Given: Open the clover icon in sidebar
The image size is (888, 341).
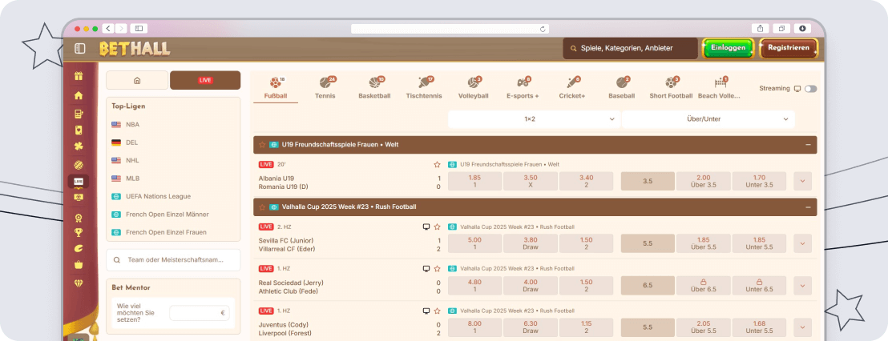Looking at the screenshot, I should 79,146.
